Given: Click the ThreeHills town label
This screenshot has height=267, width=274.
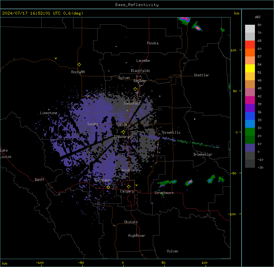Looking at the screenshot, I should [x=171, y=133].
